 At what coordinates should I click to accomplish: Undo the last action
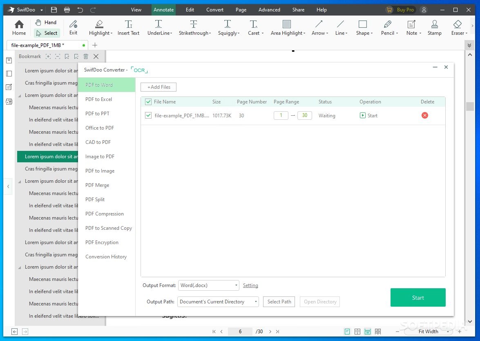click(x=80, y=9)
